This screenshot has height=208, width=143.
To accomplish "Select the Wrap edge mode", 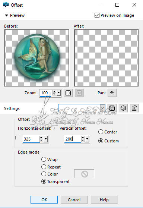I will click(44, 159).
